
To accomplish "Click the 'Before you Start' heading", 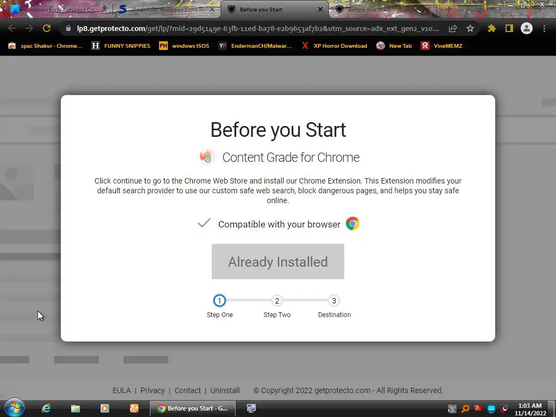I will tap(278, 130).
